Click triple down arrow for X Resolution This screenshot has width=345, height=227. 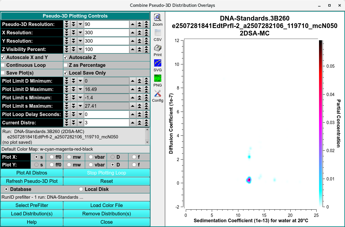tap(67, 33)
